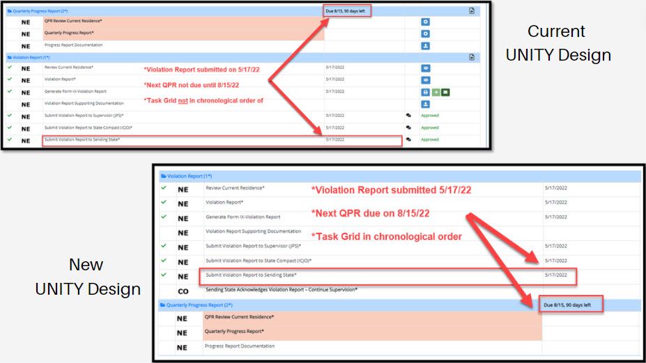
Task: Click light green arrow icon on Generate Form row
Action: click(x=436, y=92)
